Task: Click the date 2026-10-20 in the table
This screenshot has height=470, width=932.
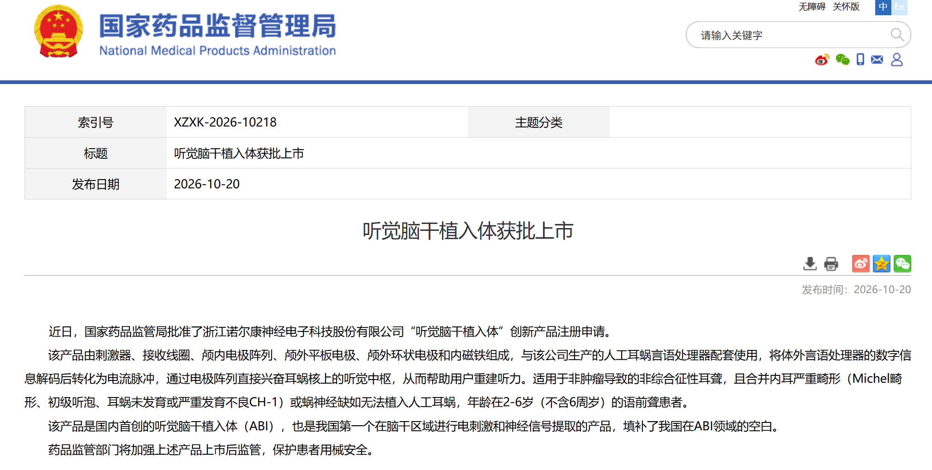Action: click(x=207, y=184)
